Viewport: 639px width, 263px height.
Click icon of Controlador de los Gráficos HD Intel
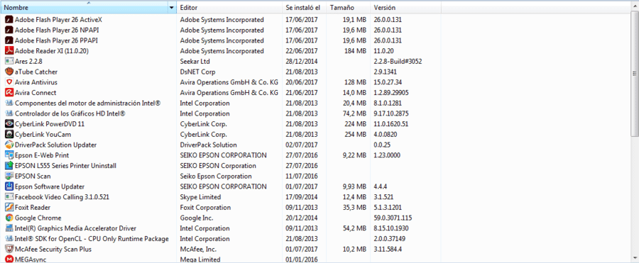tap(9, 113)
